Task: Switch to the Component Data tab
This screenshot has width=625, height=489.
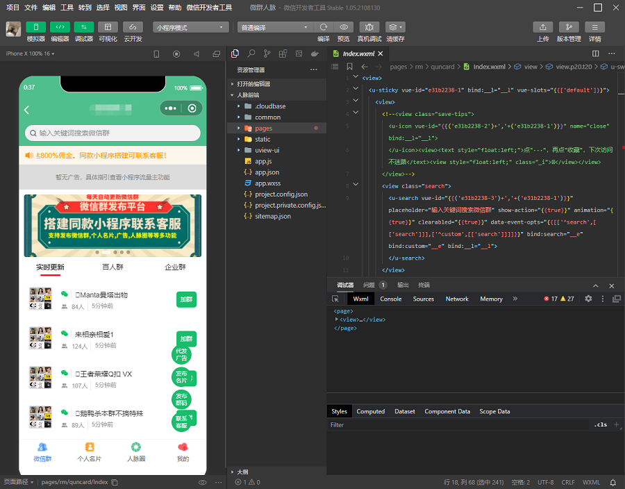Action: [x=447, y=411]
